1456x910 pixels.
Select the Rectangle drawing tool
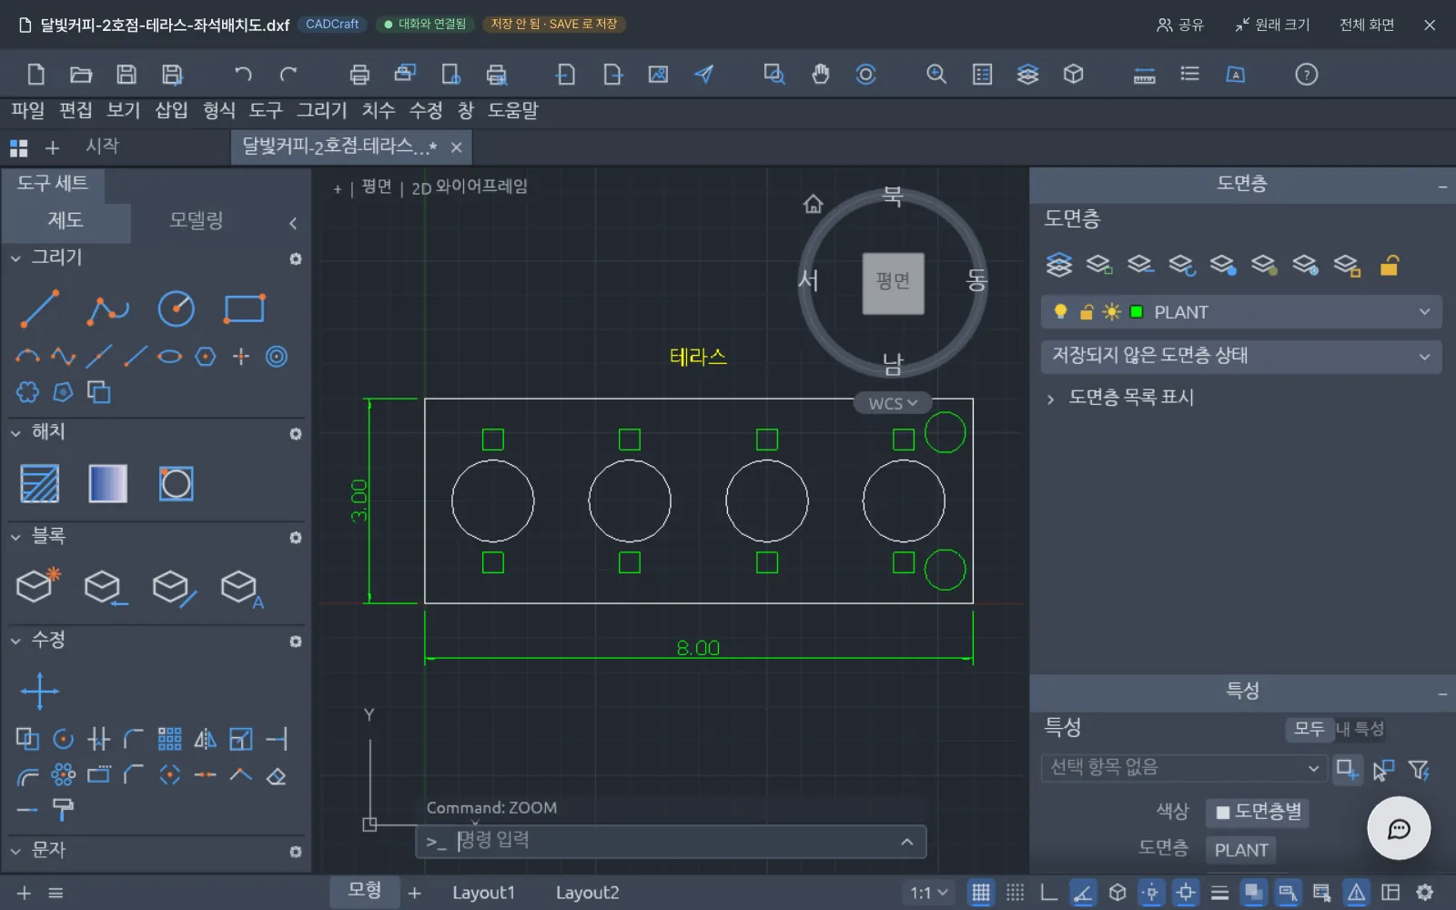click(x=244, y=309)
